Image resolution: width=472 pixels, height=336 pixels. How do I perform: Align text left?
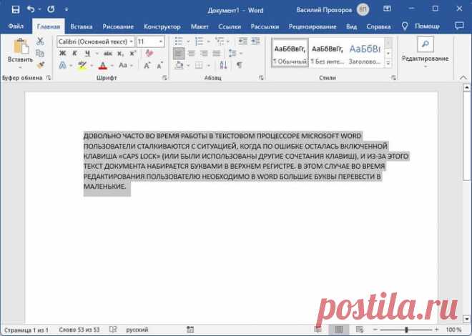pyautogui.click(x=179, y=54)
